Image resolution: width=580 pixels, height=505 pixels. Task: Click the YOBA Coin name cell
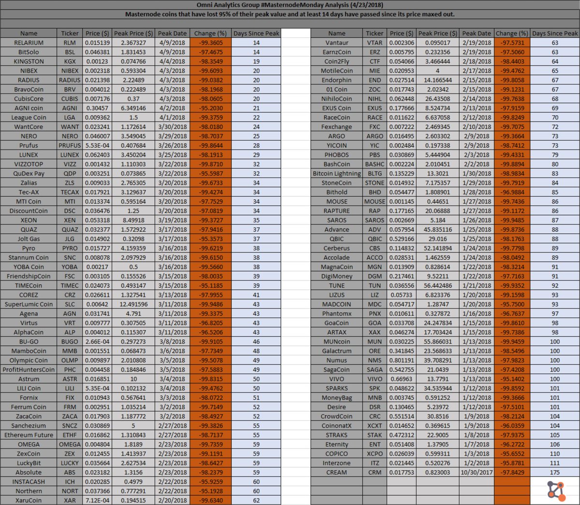[29, 267]
